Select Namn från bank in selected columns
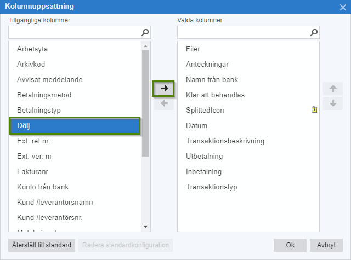Viewport: 351px width, 260px height. coord(212,80)
